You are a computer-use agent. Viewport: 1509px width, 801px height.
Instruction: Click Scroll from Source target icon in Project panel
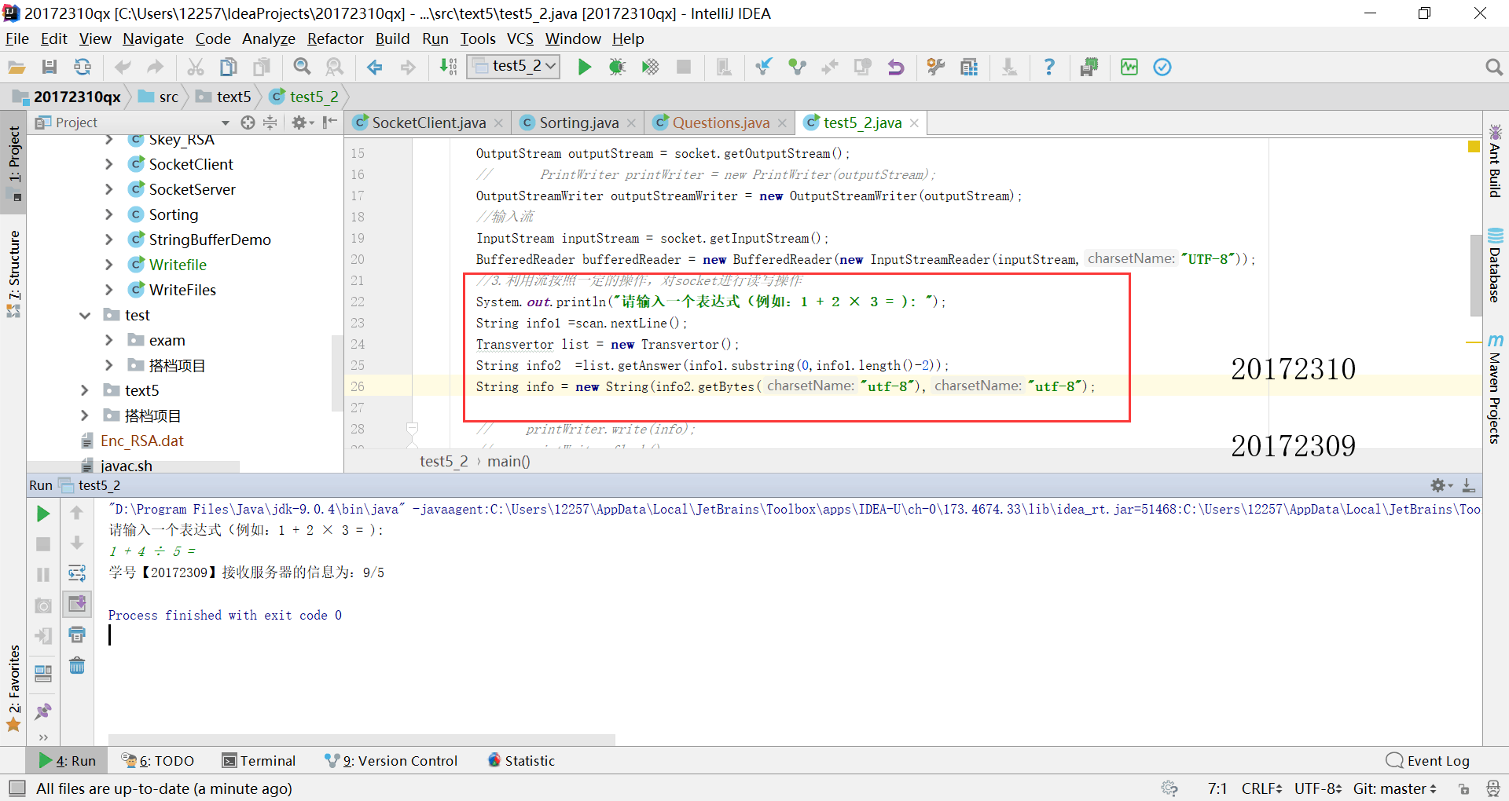pos(248,123)
